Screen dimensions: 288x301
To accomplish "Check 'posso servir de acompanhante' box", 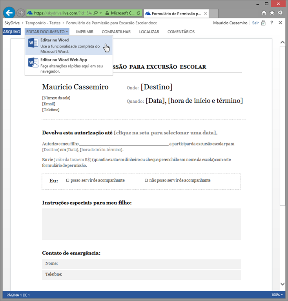I will (x=67, y=180).
